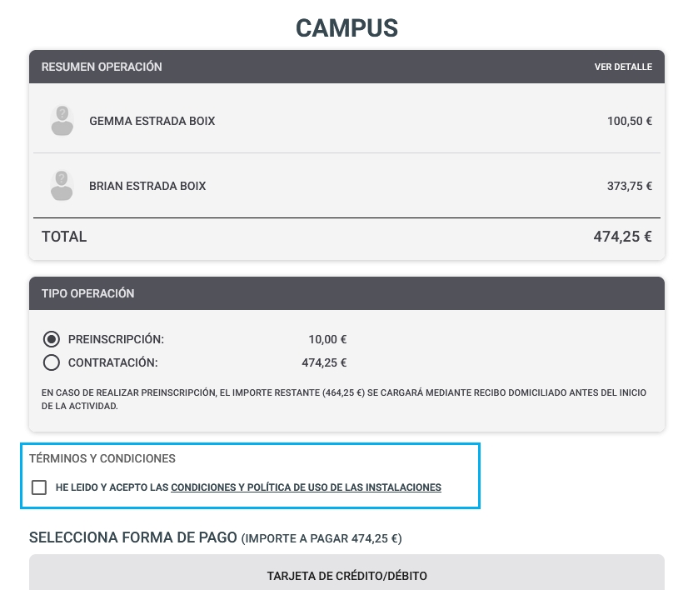
Task: Click the Selecciona Forma de Pago heading
Action: tap(215, 537)
